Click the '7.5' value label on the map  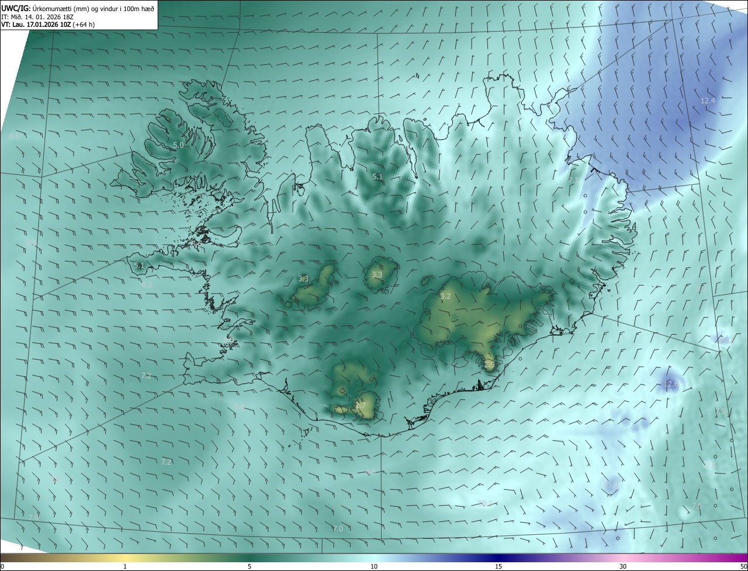click(x=719, y=412)
